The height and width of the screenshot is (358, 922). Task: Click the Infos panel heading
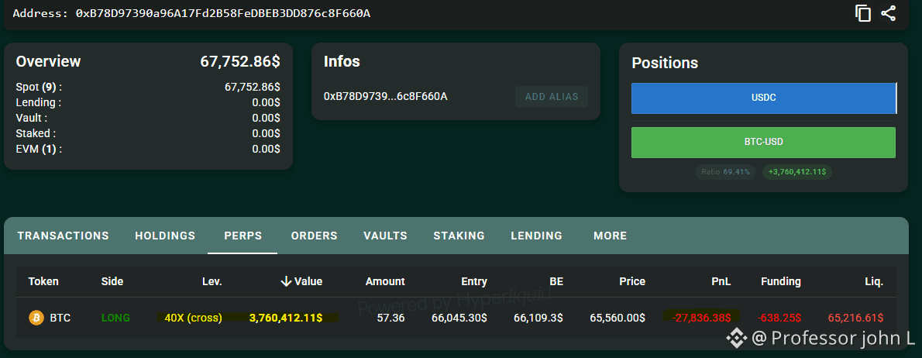[x=342, y=61]
